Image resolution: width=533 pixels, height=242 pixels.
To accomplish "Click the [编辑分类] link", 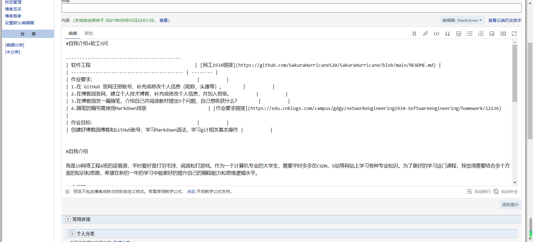I will point(15,45).
